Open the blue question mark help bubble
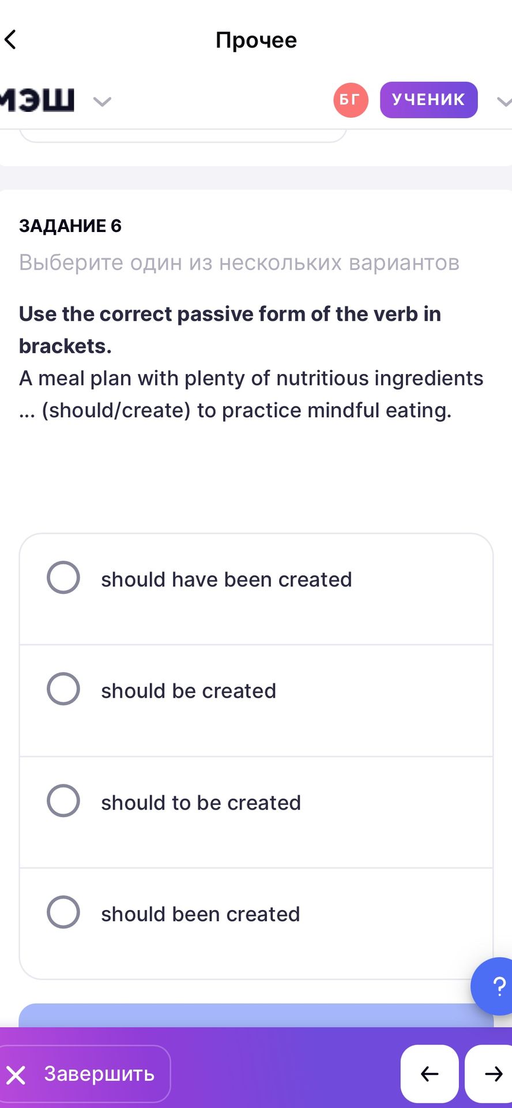The height and width of the screenshot is (1108, 512). click(495, 986)
